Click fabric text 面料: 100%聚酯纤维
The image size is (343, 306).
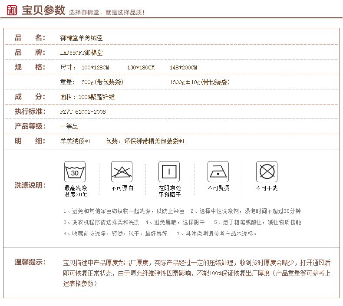(88, 97)
